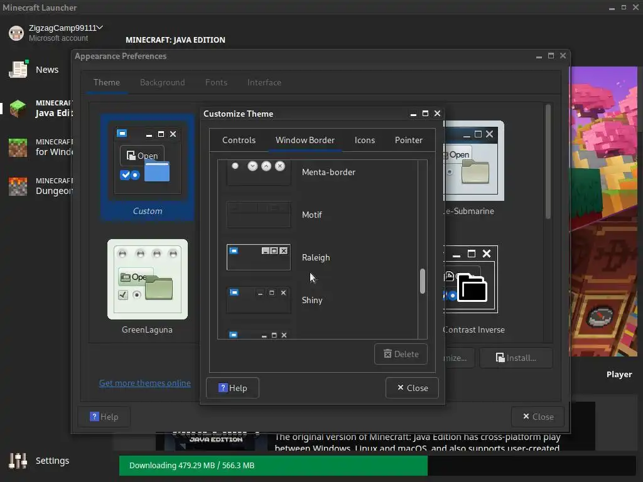Switch to the Interface tab
Image resolution: width=643 pixels, height=482 pixels.
tap(264, 82)
